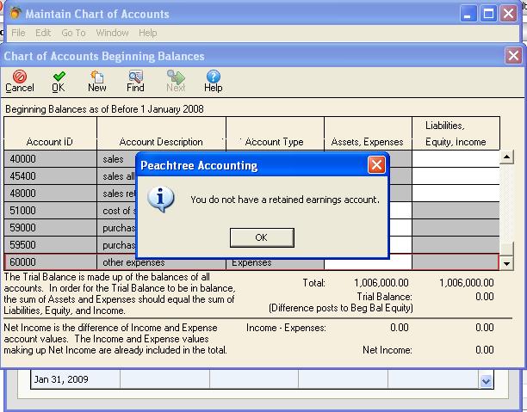Click the Account Description column header
This screenshot has width=527, height=412.
coord(161,133)
